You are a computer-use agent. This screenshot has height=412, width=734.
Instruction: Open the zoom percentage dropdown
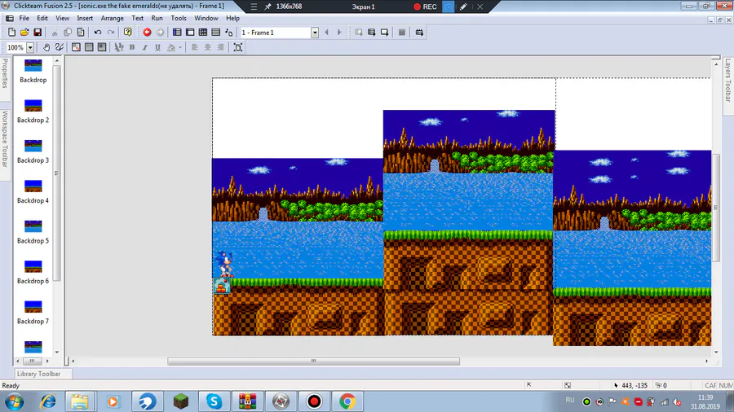pos(30,47)
